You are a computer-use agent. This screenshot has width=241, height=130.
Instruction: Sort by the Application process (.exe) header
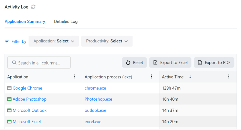(108, 77)
